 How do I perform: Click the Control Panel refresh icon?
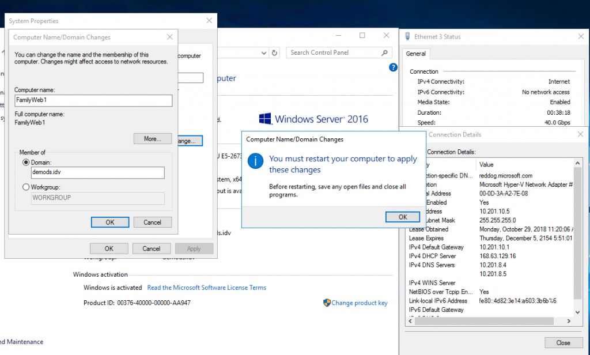275,52
